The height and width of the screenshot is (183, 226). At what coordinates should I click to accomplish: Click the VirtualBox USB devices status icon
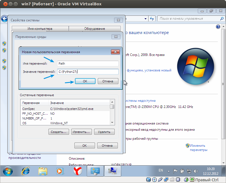[x=160, y=180]
